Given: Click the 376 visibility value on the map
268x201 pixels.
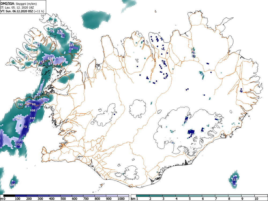Looking at the screenshot, I should click(60, 31).
